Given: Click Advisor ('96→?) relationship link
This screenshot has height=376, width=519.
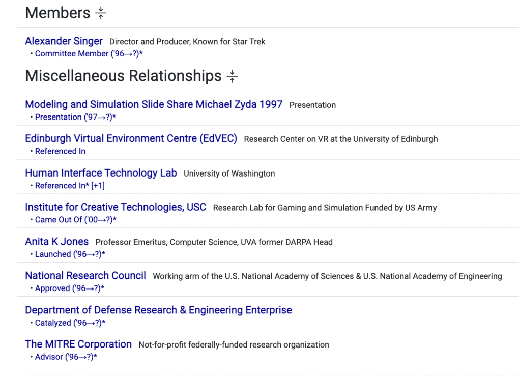Looking at the screenshot, I should [x=66, y=357].
